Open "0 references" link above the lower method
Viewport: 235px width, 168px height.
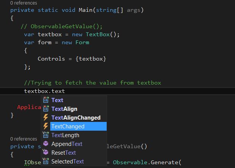[x=24, y=139]
